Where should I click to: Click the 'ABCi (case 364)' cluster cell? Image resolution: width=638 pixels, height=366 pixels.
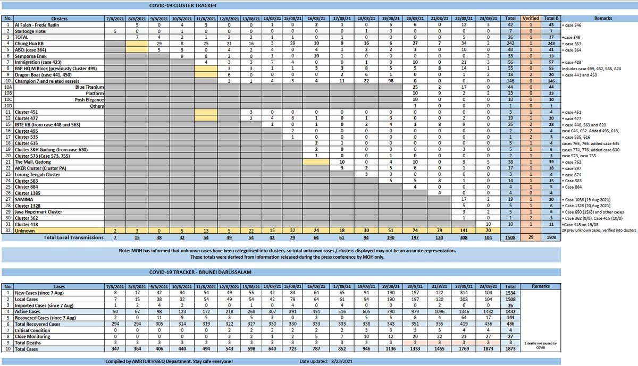(58, 50)
